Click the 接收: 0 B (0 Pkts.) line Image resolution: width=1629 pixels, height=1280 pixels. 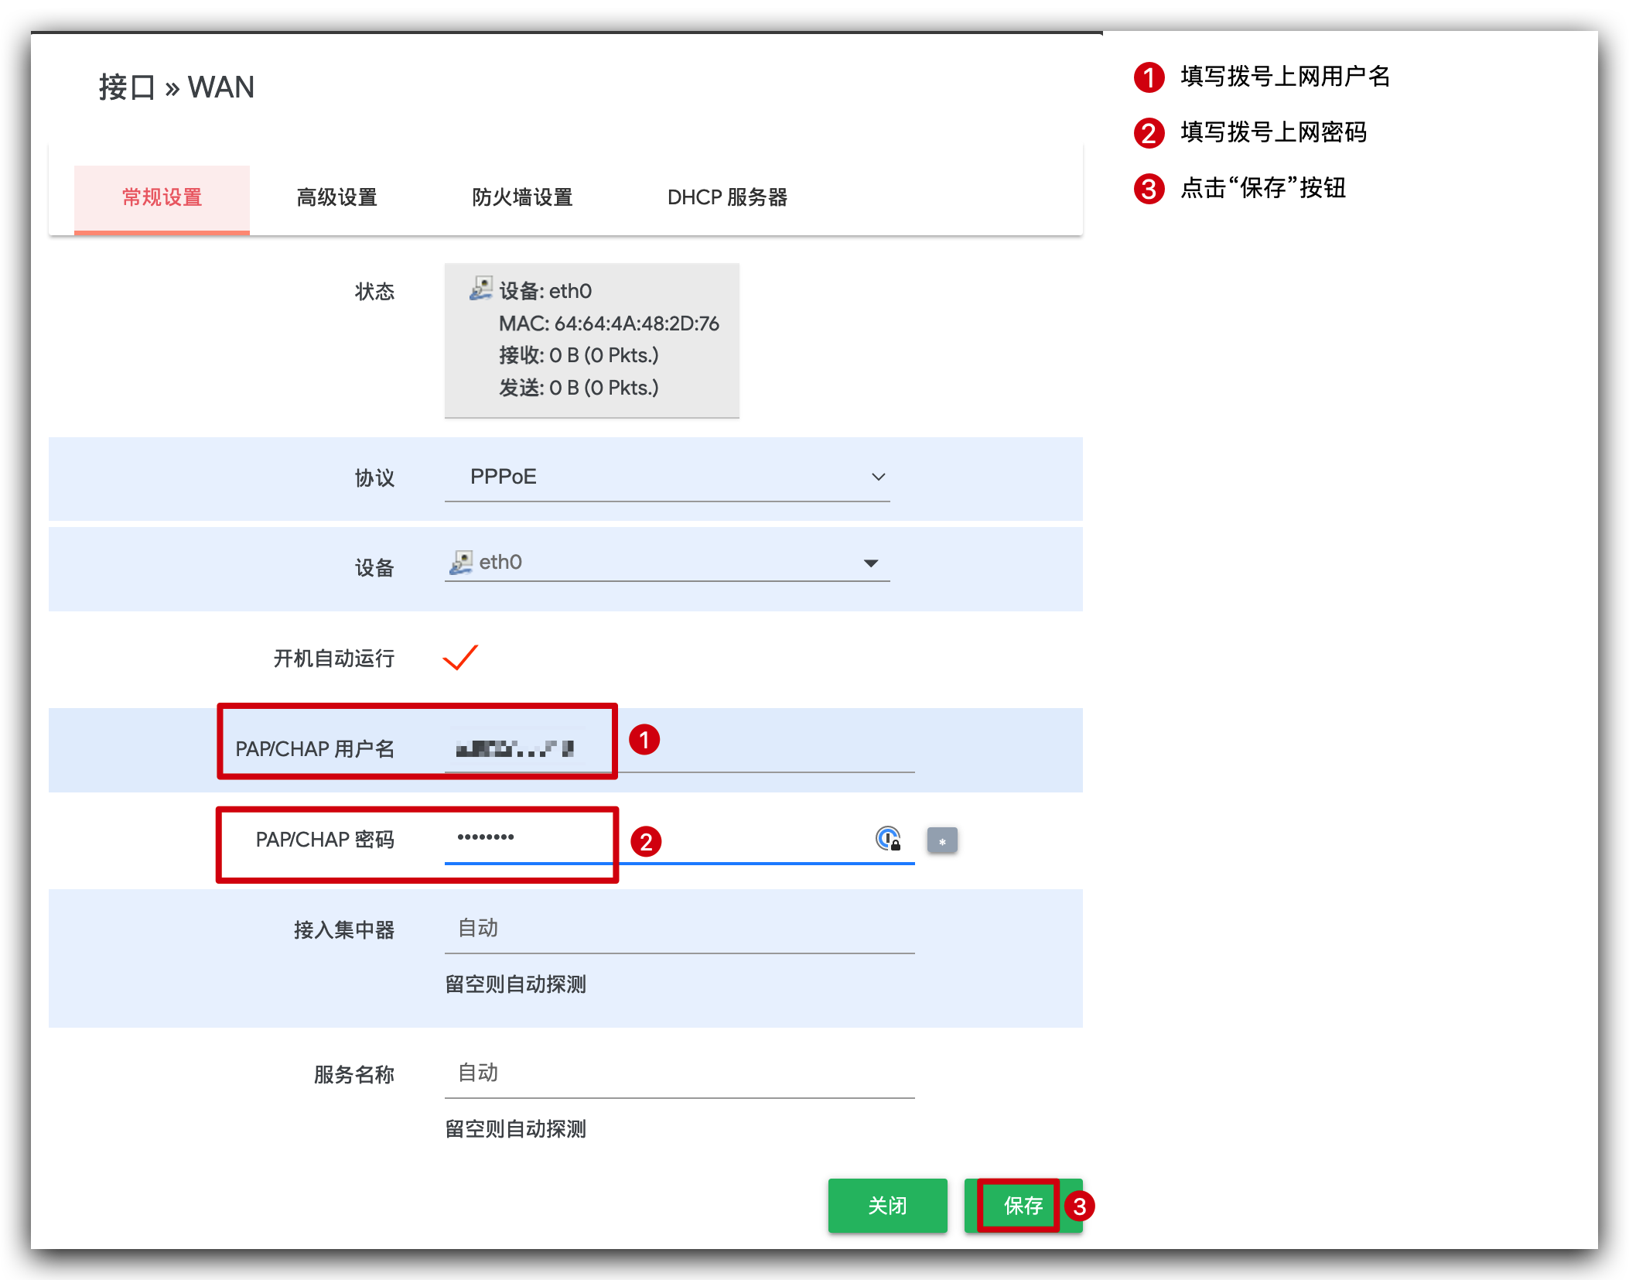[579, 355]
